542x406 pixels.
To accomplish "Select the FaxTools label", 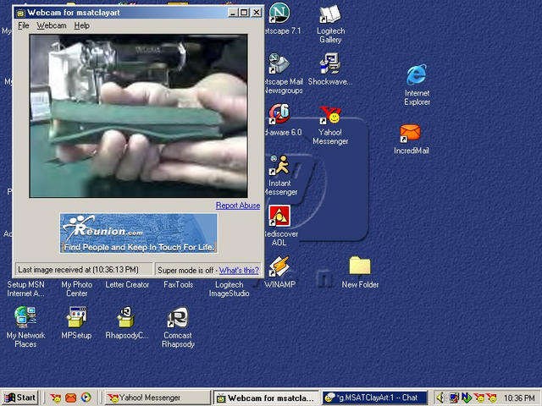I will (179, 285).
